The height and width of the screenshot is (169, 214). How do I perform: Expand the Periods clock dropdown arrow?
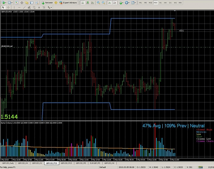(129, 3)
